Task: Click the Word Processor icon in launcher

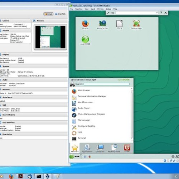Action: (74, 103)
